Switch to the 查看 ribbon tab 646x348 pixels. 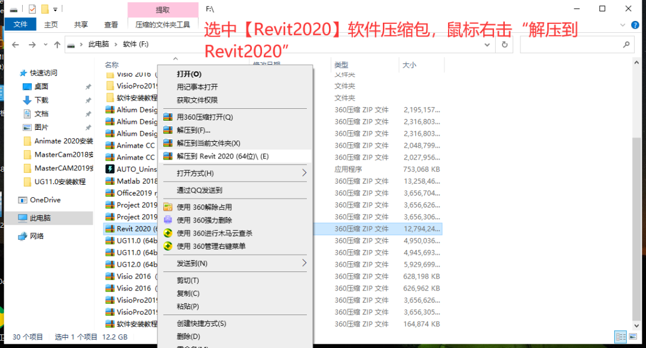pyautogui.click(x=110, y=25)
